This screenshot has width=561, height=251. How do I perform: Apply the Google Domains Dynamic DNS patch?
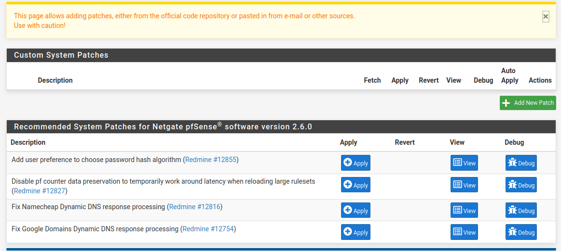356,232
